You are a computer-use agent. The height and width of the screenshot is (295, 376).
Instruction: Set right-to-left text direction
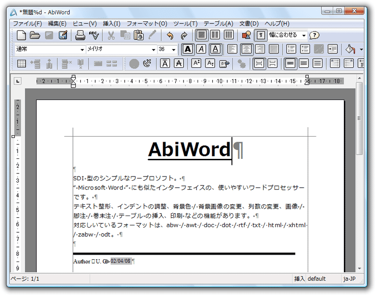pos(349,64)
